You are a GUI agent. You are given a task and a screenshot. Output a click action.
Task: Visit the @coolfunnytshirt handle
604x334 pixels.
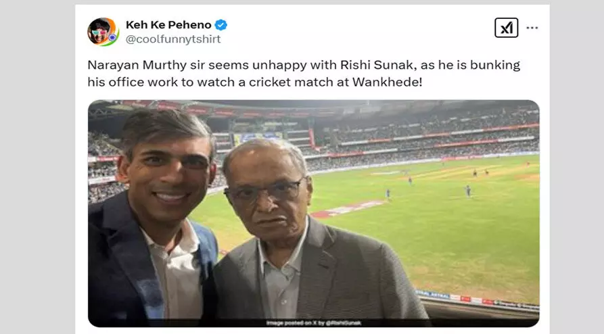(173, 39)
